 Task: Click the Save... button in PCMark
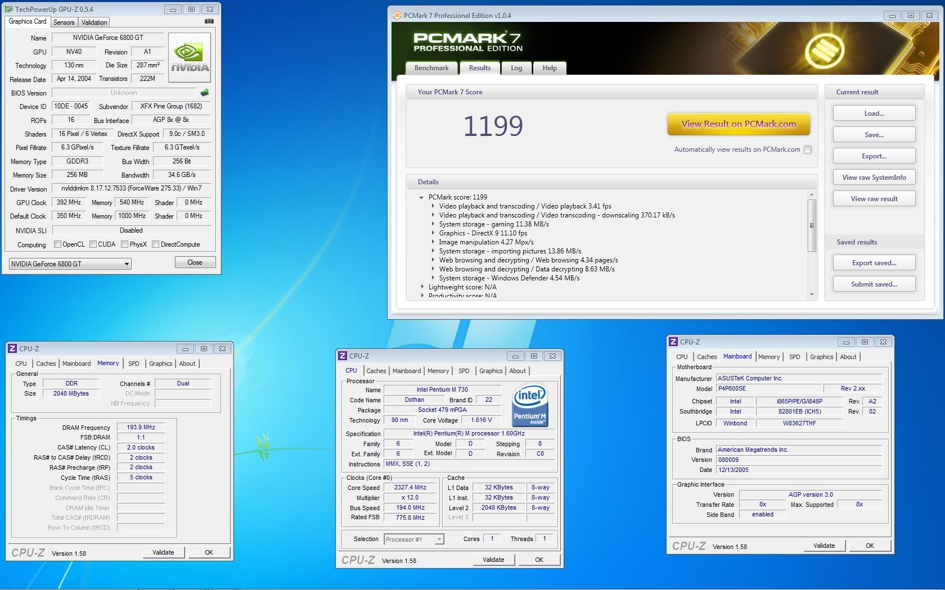(874, 134)
